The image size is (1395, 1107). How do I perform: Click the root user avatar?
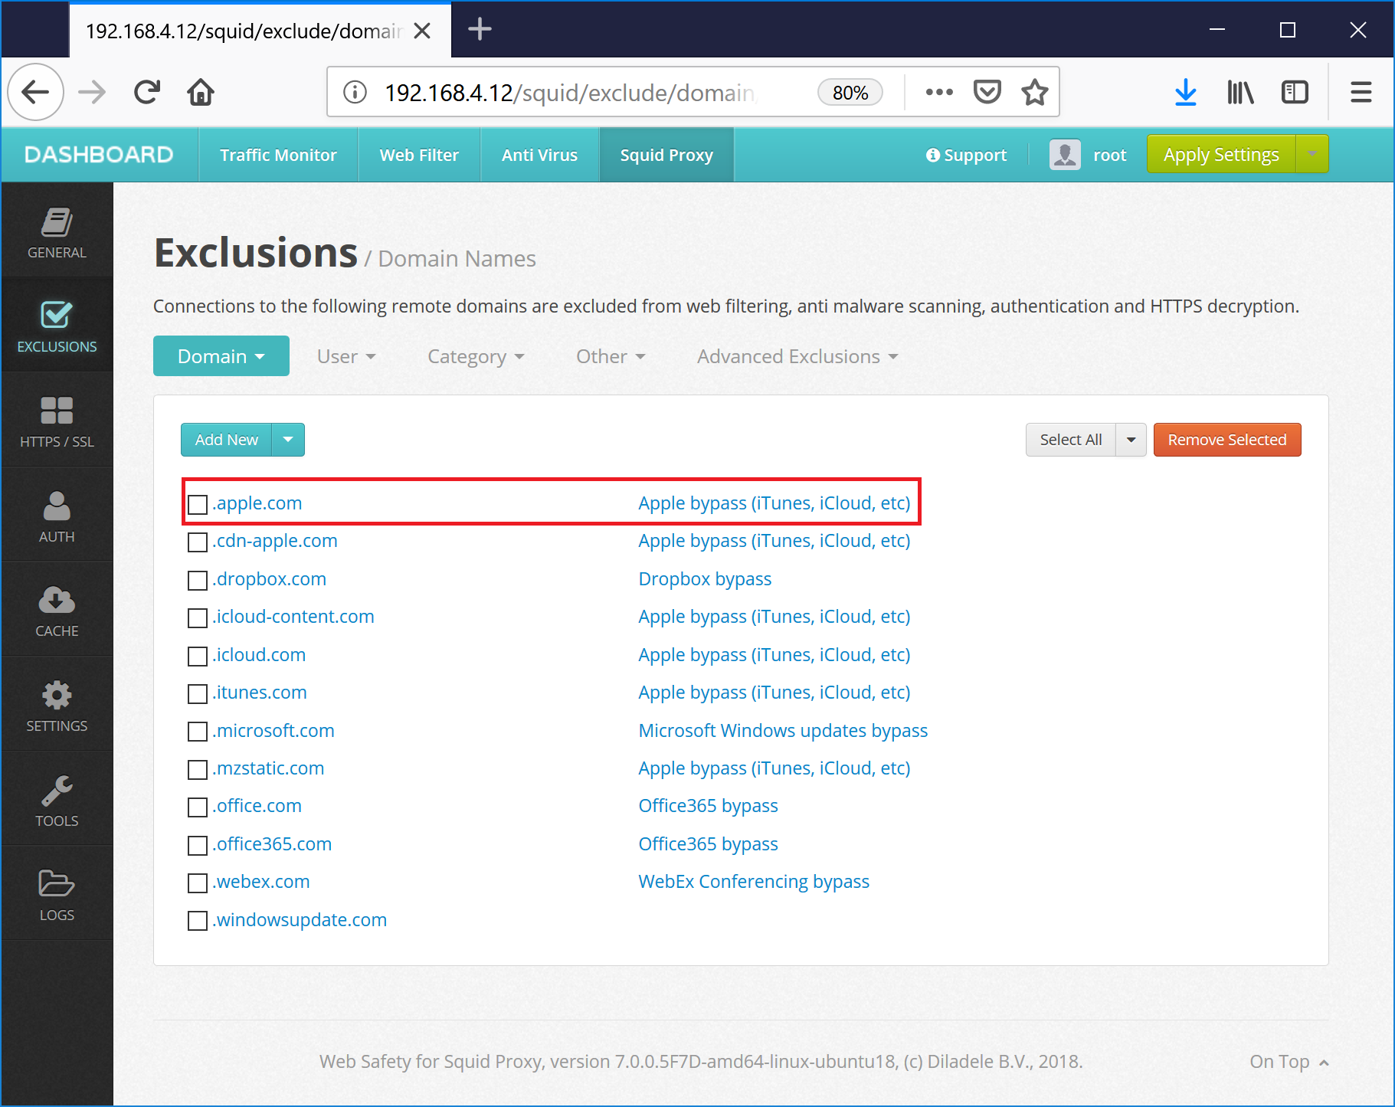coord(1065,155)
